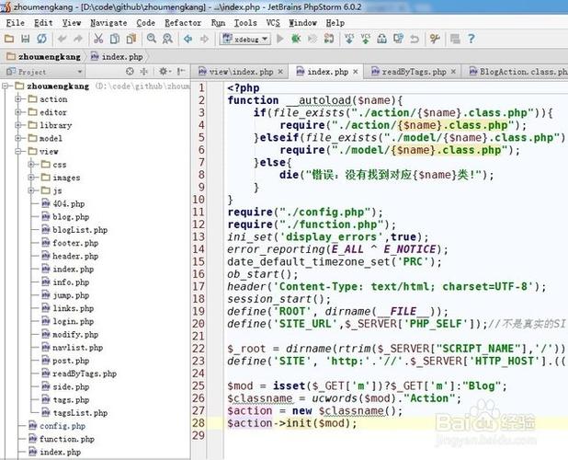
Task: Expand the action folder
Action: [18, 99]
